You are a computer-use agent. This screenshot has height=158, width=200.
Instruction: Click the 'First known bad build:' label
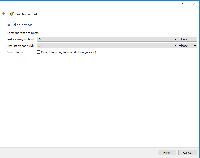click(21, 46)
